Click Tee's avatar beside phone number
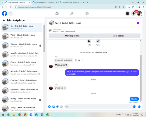 coord(51,88)
